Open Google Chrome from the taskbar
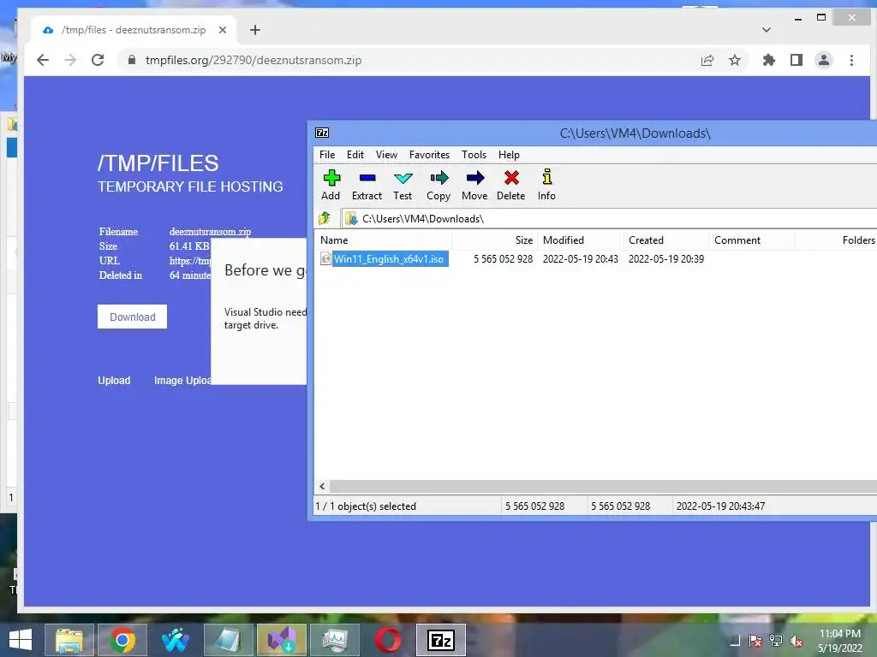Viewport: 877px width, 657px height. tap(122, 640)
